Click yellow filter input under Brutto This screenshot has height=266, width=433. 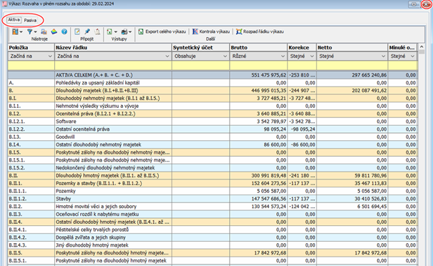[258, 65]
